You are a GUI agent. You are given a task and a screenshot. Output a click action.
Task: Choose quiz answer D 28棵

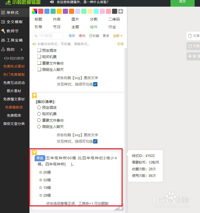pos(45,195)
